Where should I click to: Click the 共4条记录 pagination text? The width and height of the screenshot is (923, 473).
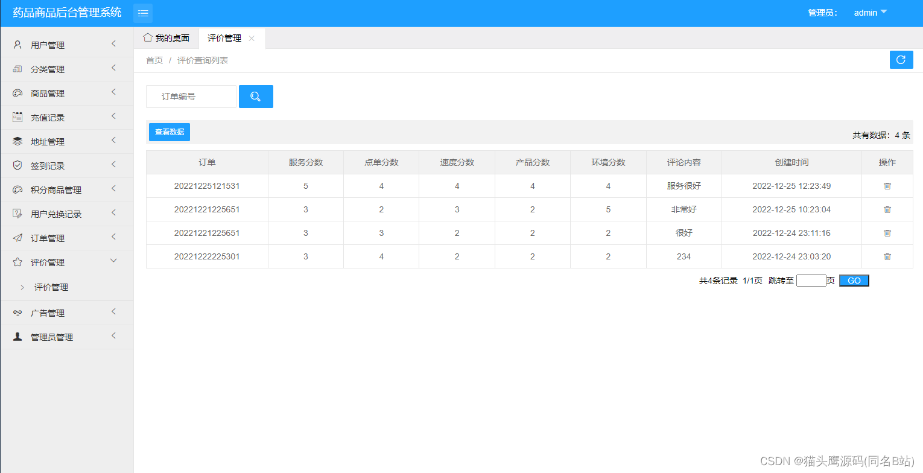tap(718, 281)
